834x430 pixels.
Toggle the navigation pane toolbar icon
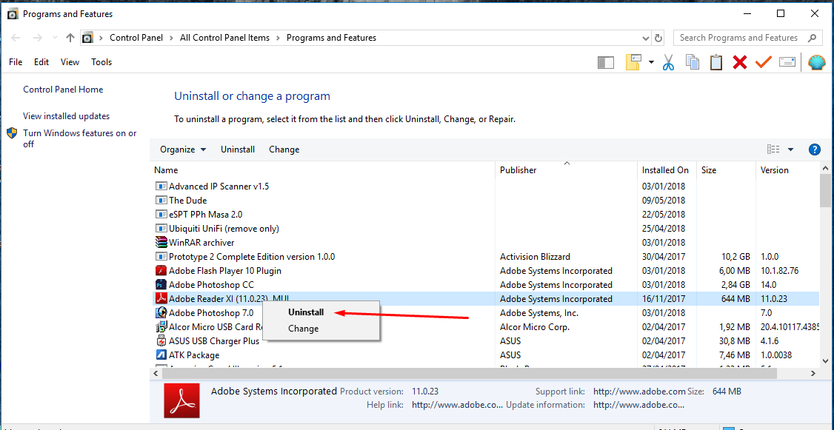coord(605,63)
